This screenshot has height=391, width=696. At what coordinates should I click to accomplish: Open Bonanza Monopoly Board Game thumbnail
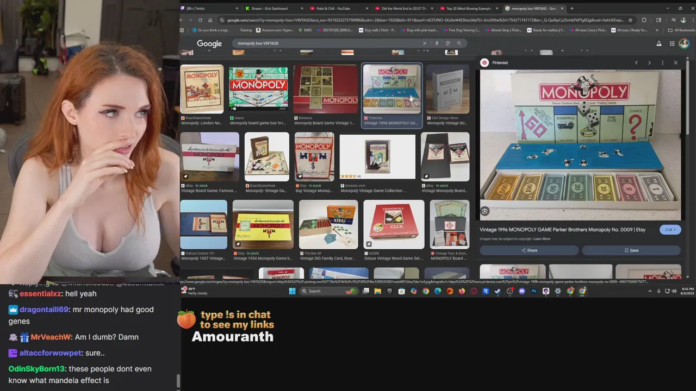(325, 89)
